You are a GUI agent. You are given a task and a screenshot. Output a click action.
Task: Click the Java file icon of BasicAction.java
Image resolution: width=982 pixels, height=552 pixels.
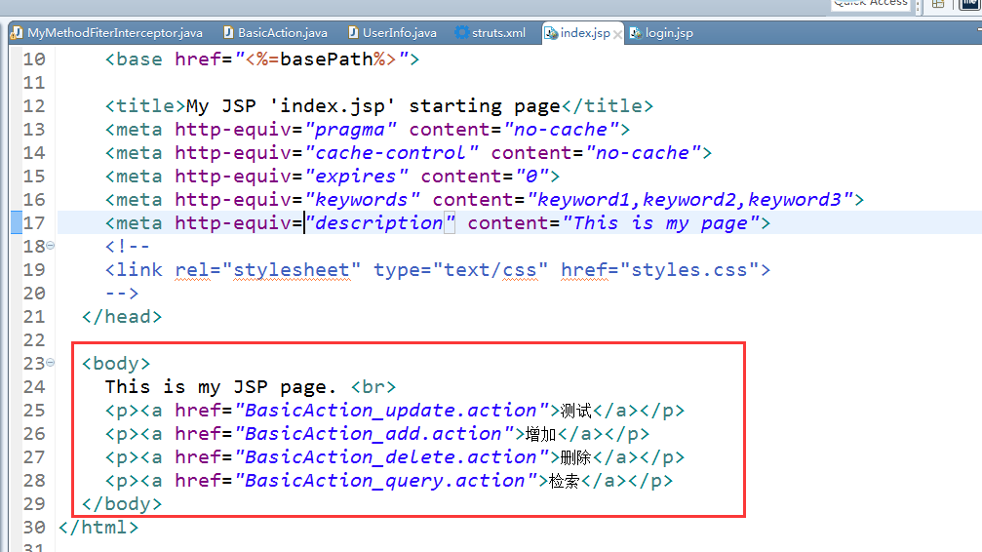228,32
